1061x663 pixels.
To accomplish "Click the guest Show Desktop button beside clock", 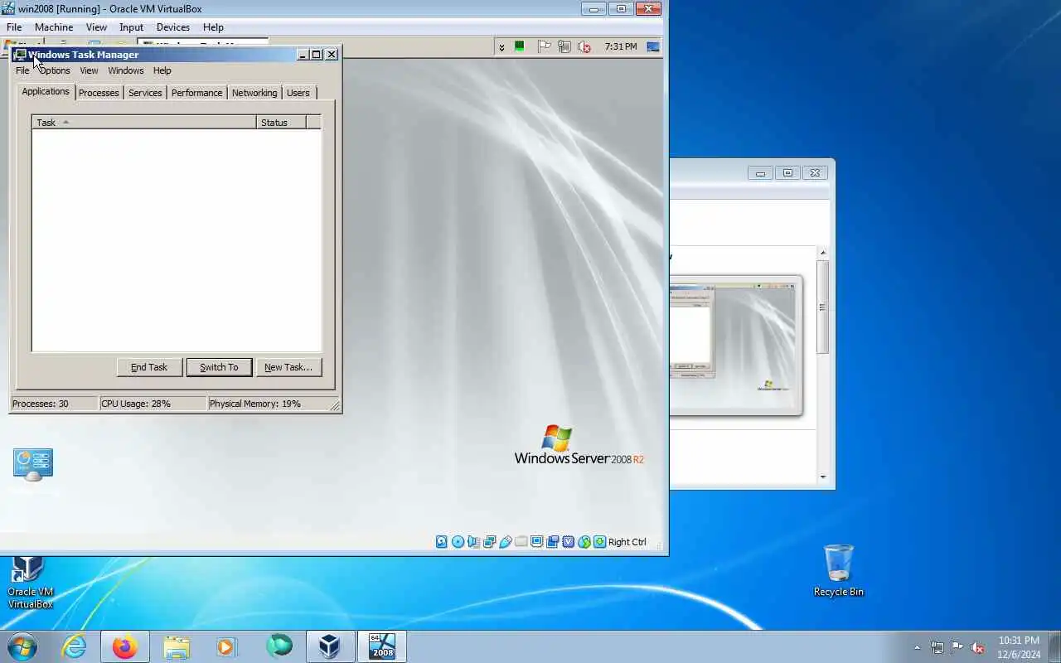I will (653, 46).
